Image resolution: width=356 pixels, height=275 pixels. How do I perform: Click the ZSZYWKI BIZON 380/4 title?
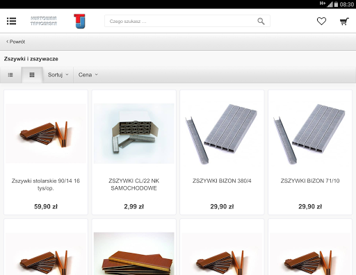click(x=222, y=181)
